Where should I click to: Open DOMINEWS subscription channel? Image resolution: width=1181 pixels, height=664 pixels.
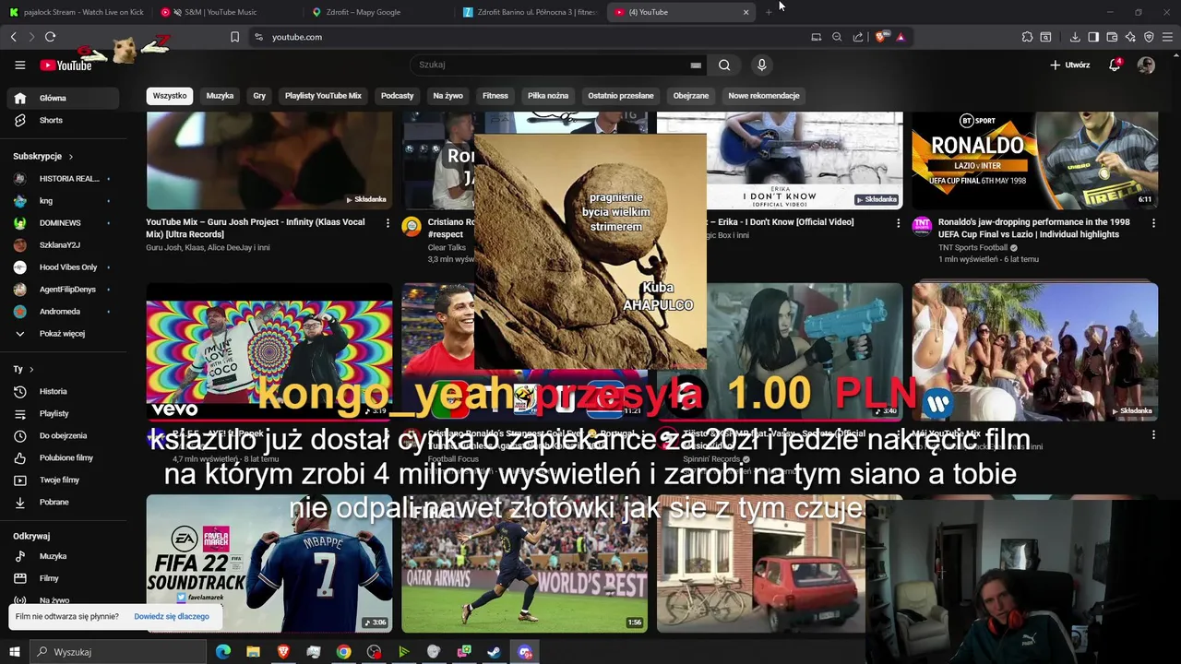tap(63, 222)
